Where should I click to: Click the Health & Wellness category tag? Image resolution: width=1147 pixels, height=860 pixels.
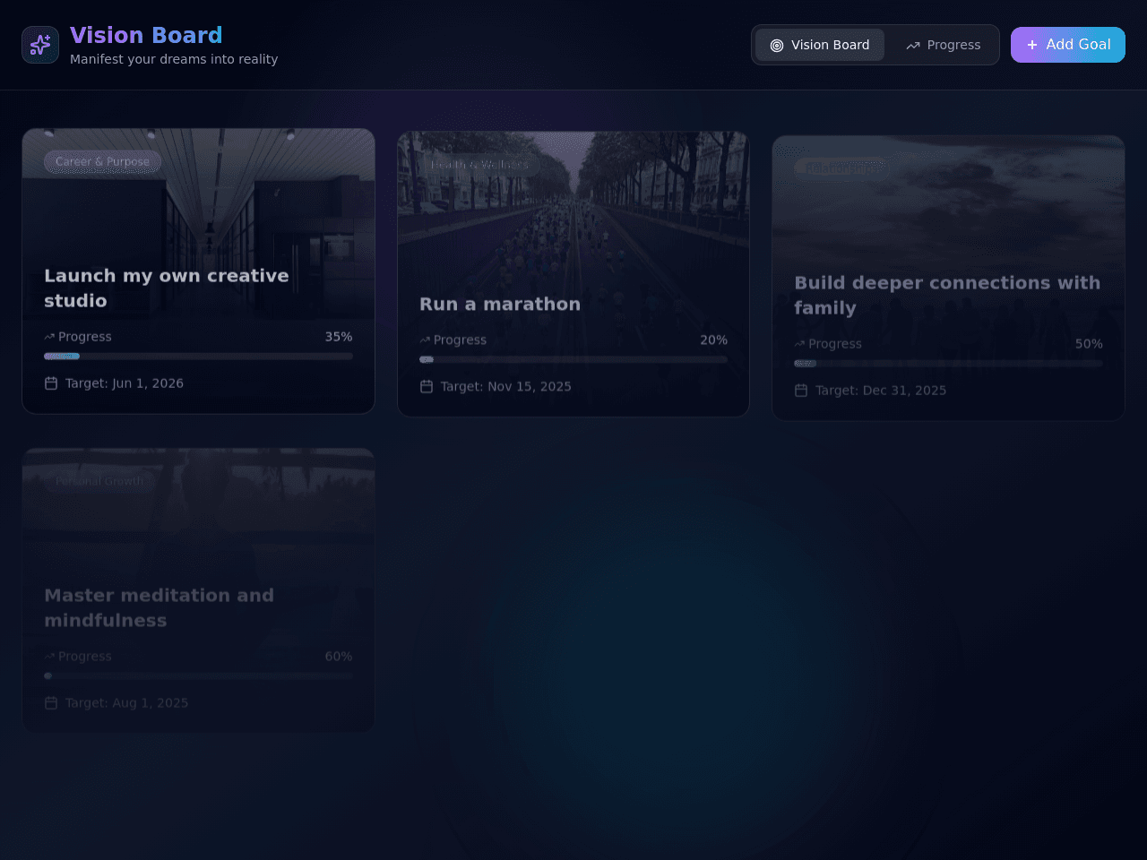pyautogui.click(x=479, y=165)
